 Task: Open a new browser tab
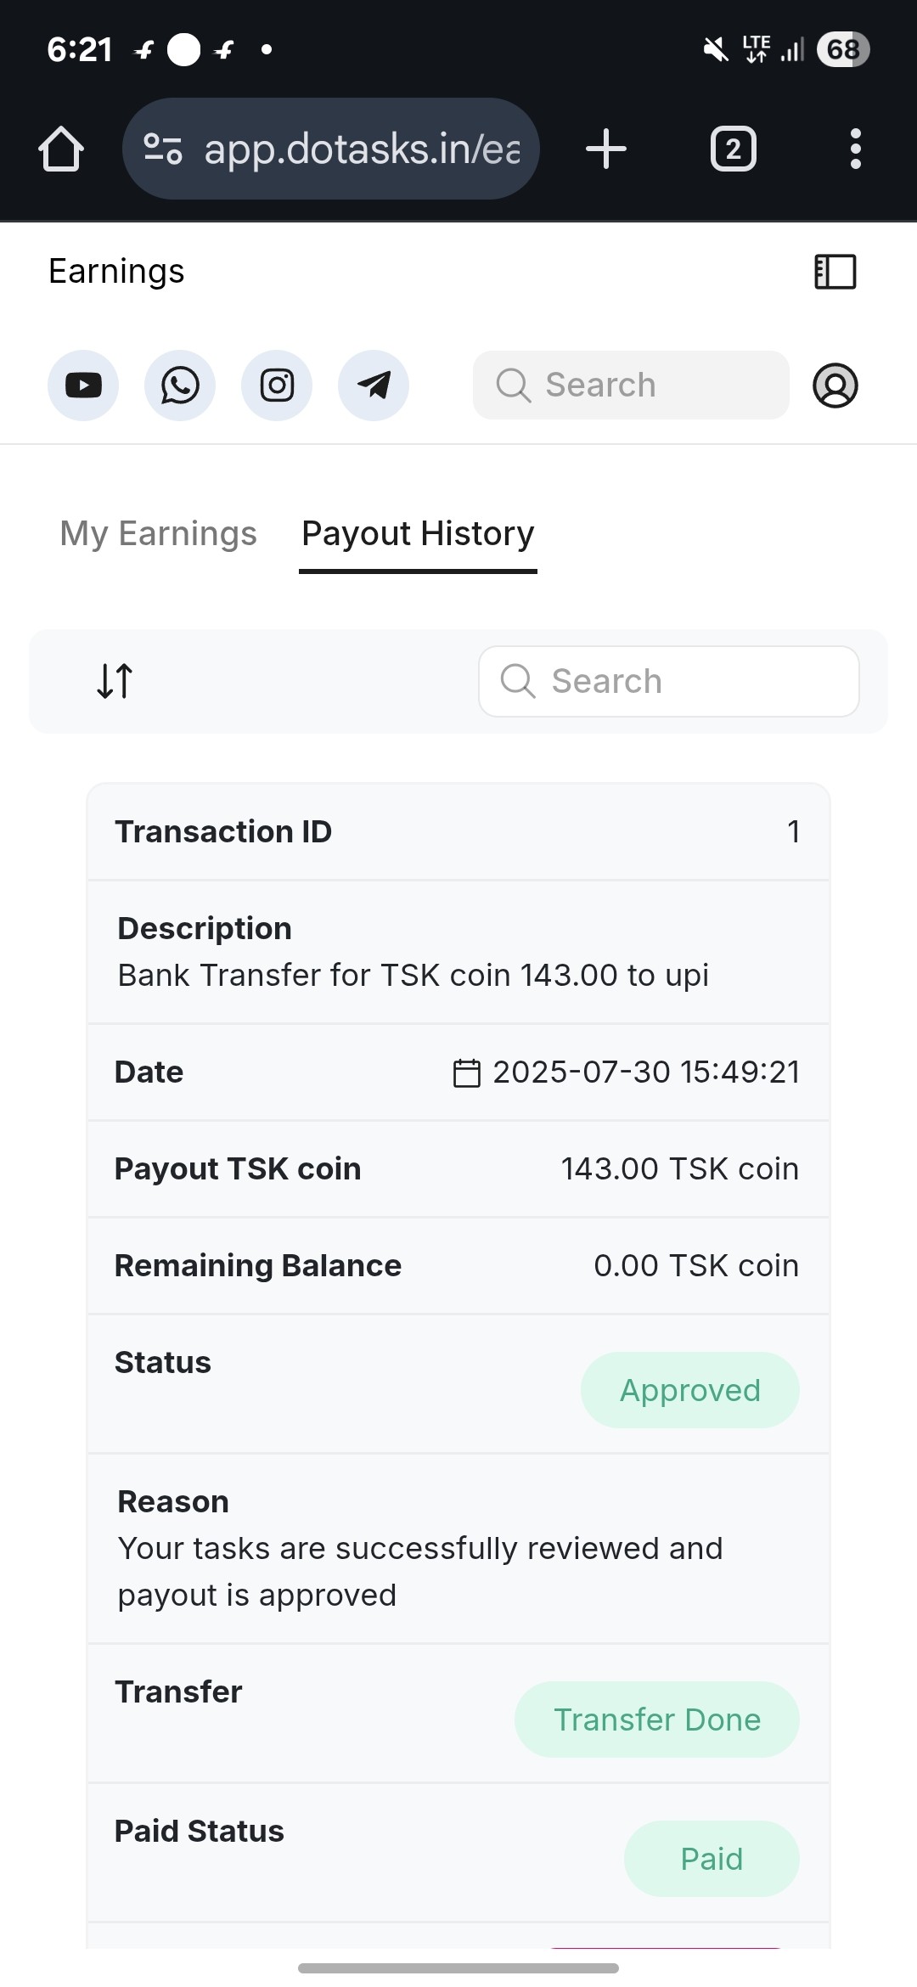606,149
